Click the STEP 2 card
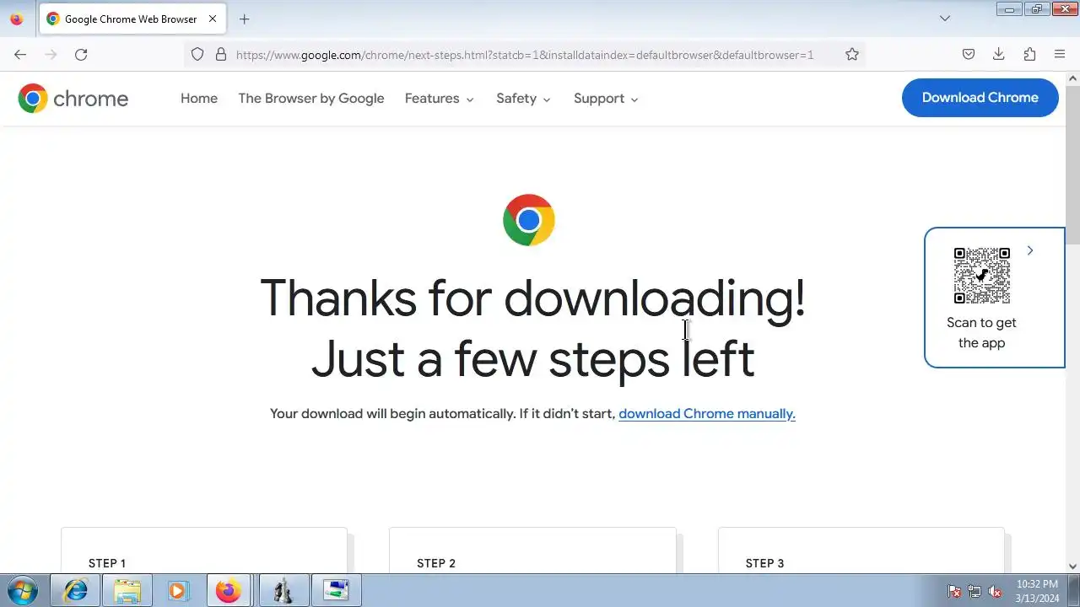 (x=532, y=550)
